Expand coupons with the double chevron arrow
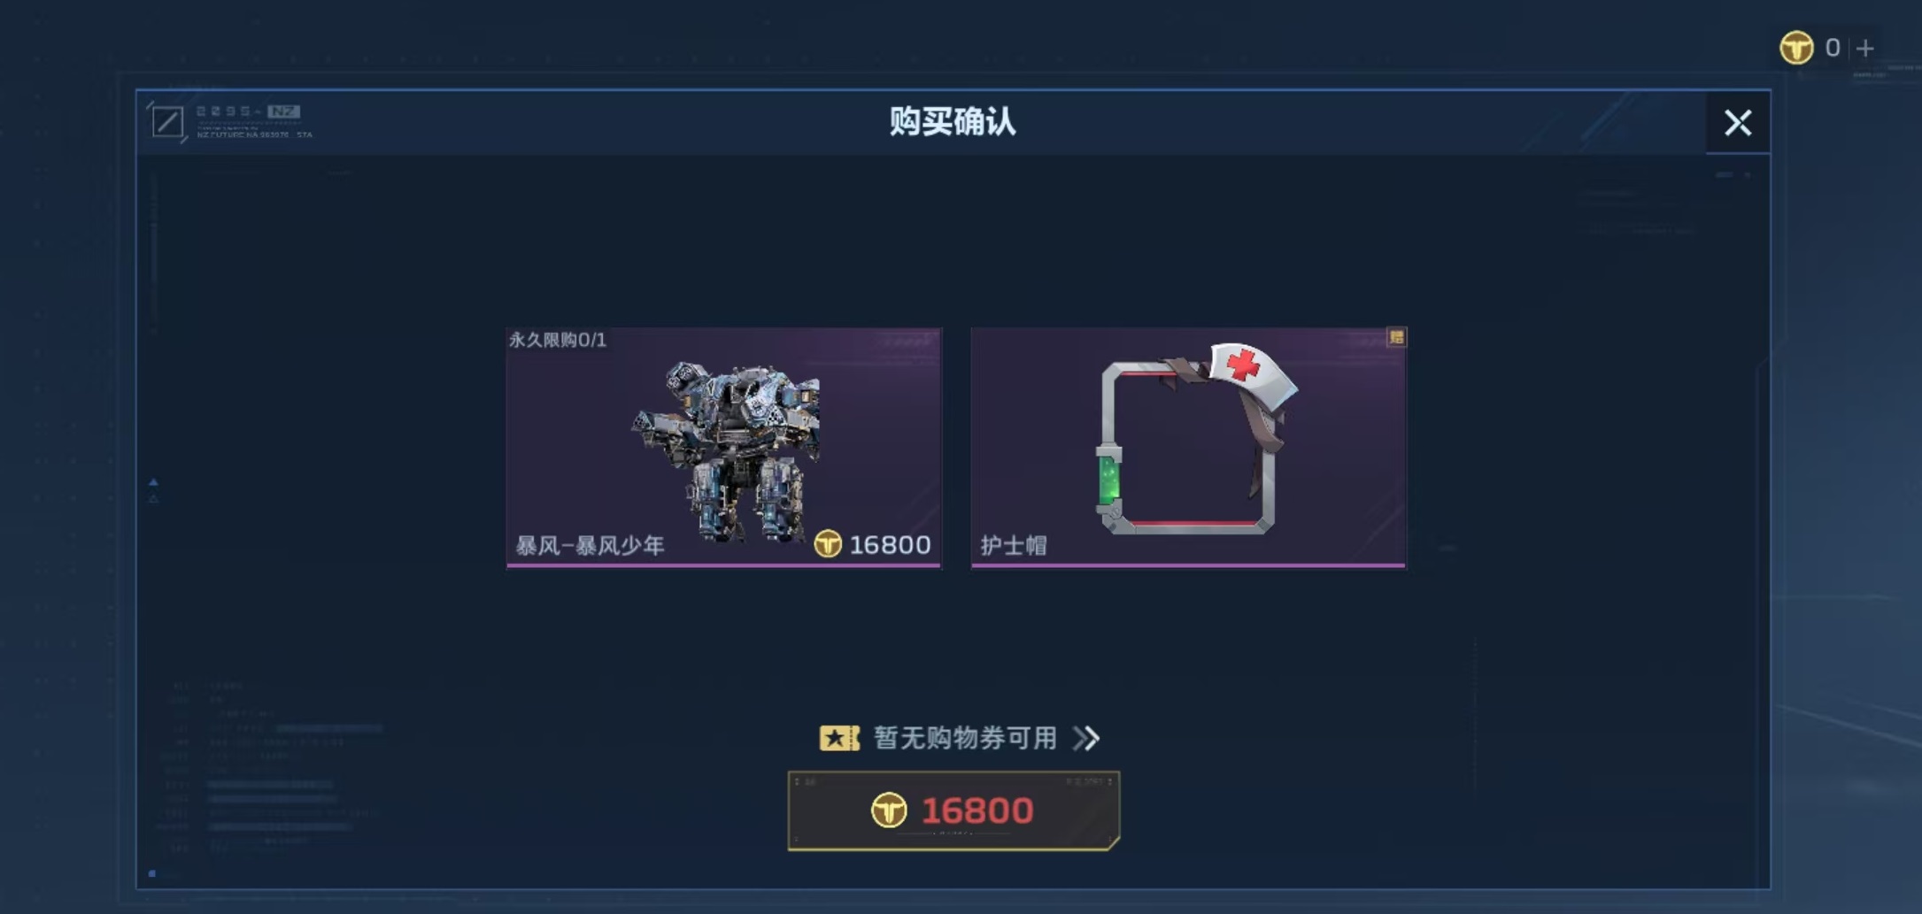 point(1086,738)
